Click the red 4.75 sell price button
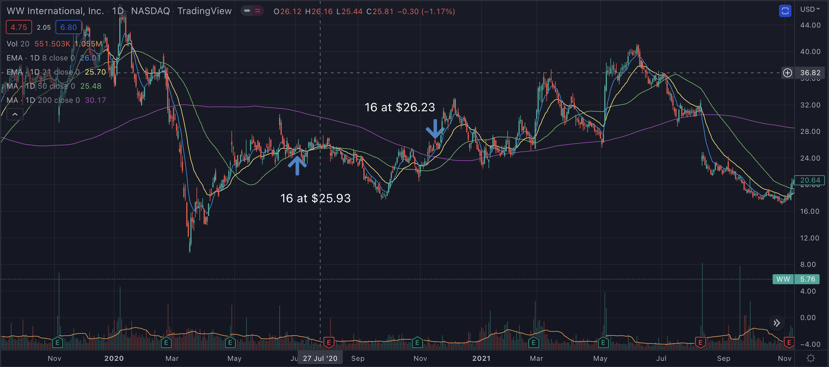The height and width of the screenshot is (367, 829). pos(19,27)
